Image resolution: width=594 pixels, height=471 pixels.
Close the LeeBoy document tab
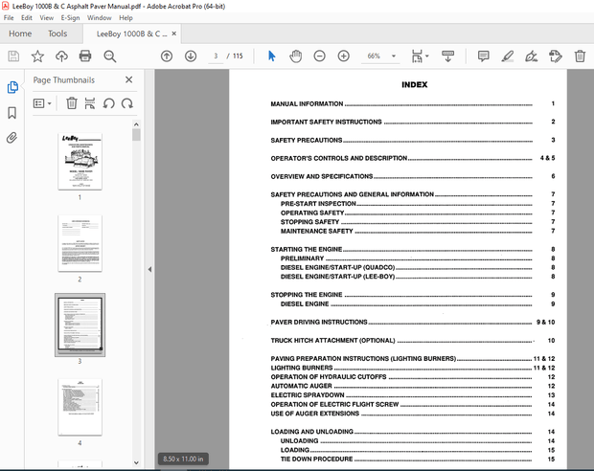click(x=173, y=34)
